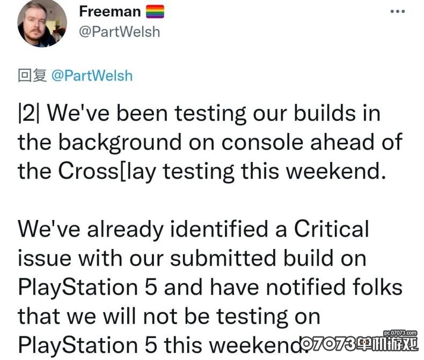Click the 回复 reply label
The width and height of the screenshot is (424, 360).
click(32, 76)
